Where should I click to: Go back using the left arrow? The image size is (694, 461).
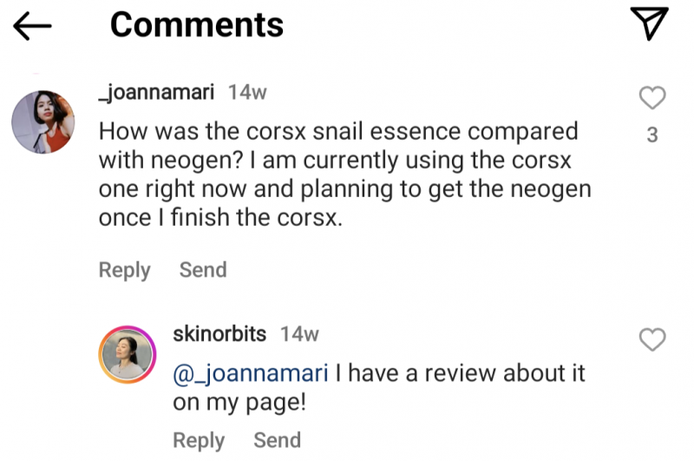[x=32, y=26]
